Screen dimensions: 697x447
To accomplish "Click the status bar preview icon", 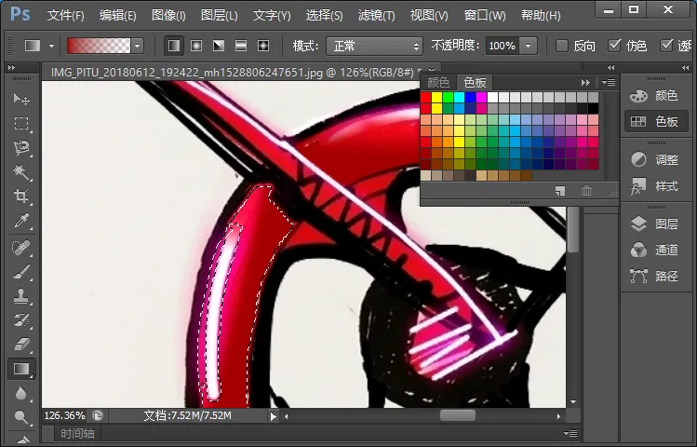I will tap(98, 416).
